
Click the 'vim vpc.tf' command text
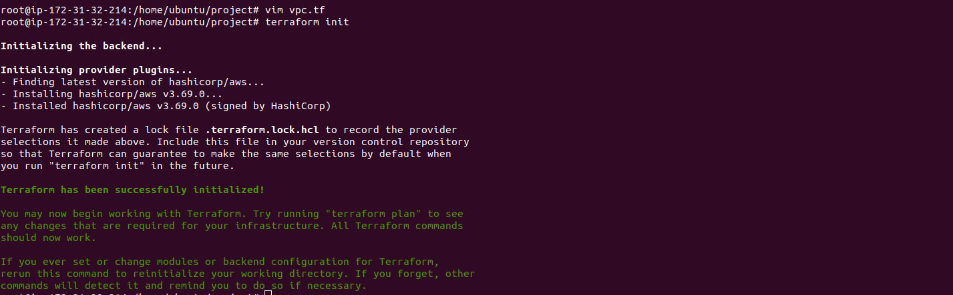pos(295,11)
